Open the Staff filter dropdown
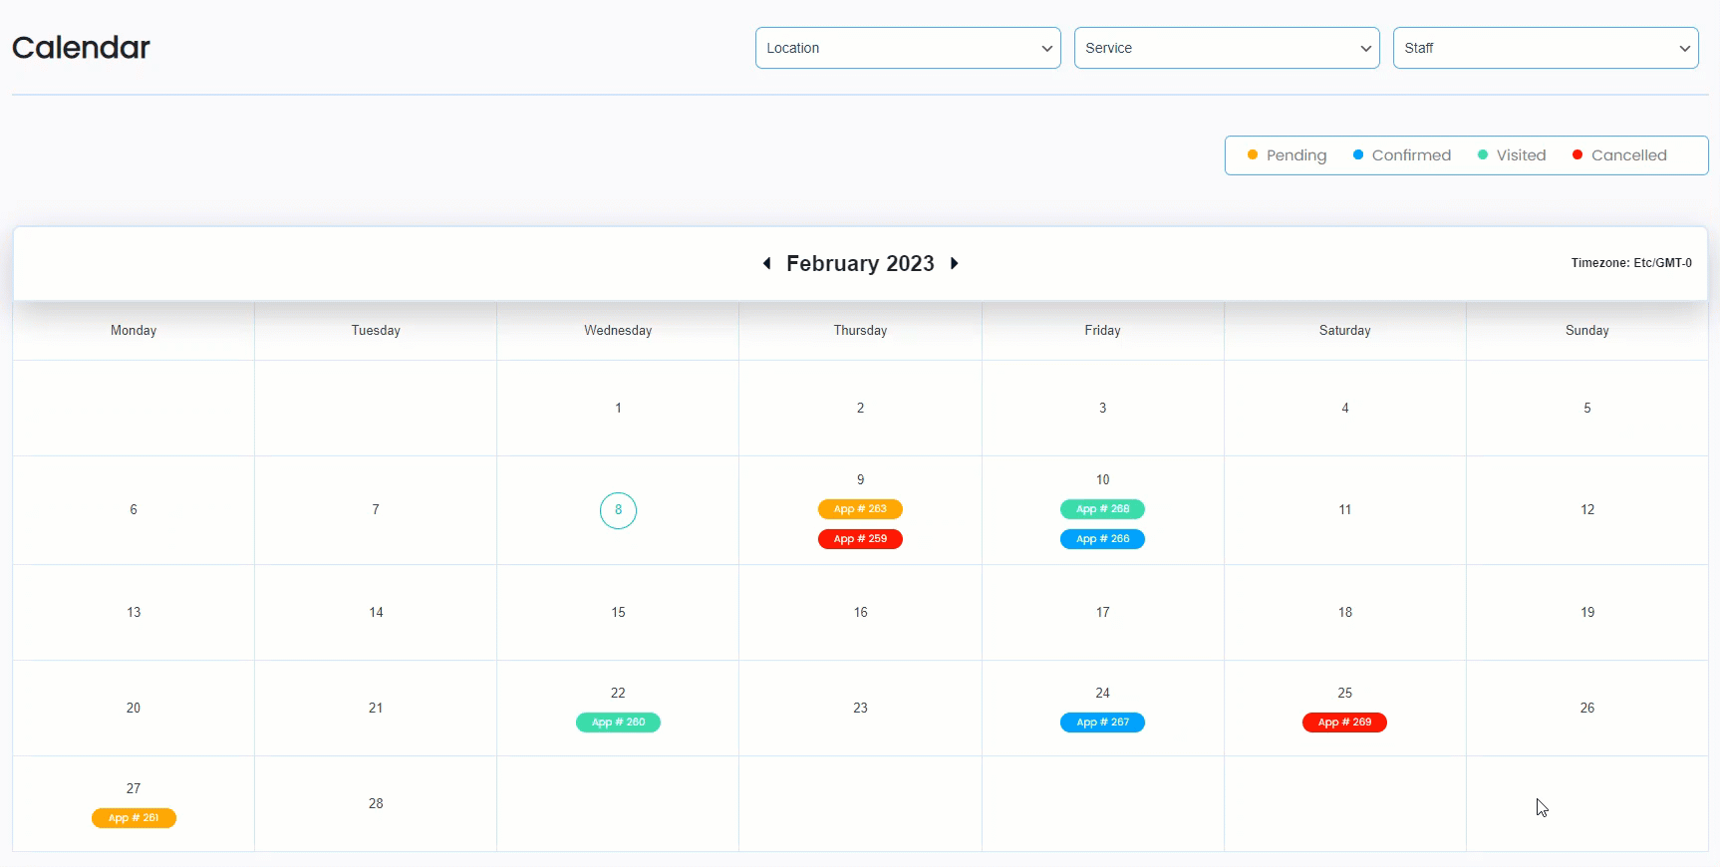The height and width of the screenshot is (867, 1720). [1546, 48]
